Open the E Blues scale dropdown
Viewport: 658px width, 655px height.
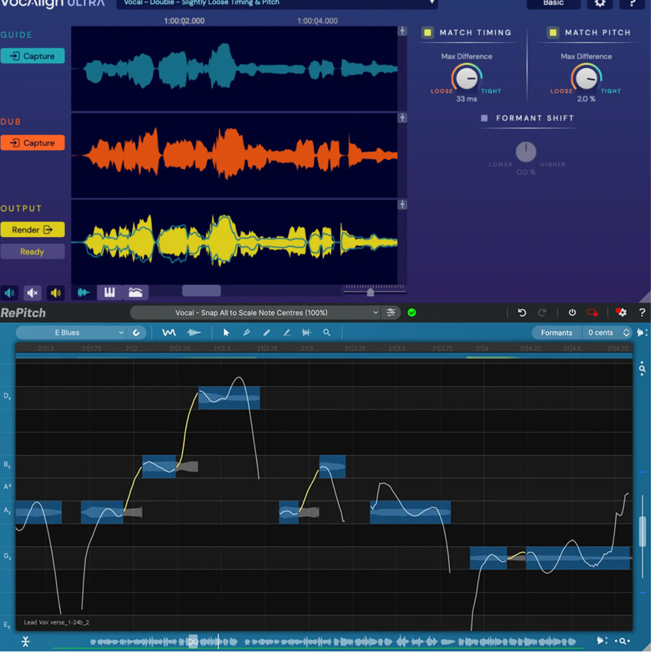click(x=71, y=332)
